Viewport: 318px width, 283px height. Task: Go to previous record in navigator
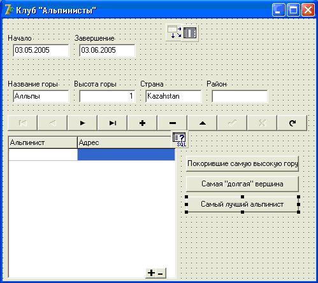[52, 123]
